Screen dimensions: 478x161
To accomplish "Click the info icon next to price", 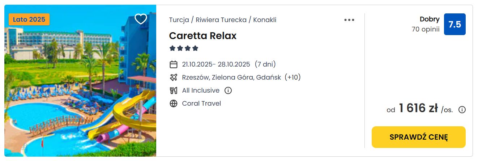I will 462,110.
